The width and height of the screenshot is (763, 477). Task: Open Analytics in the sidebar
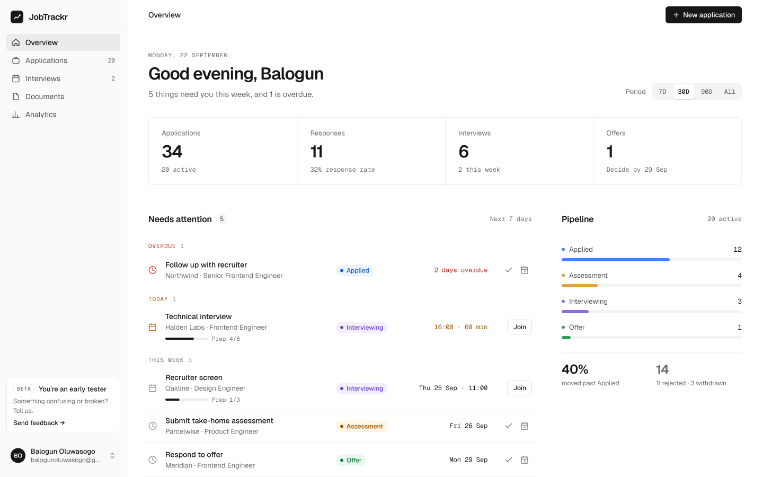click(63, 114)
